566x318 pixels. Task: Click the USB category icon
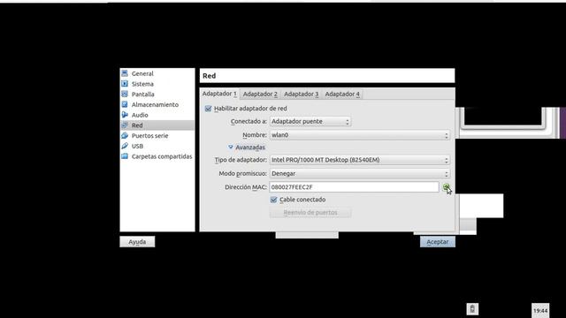(125, 146)
